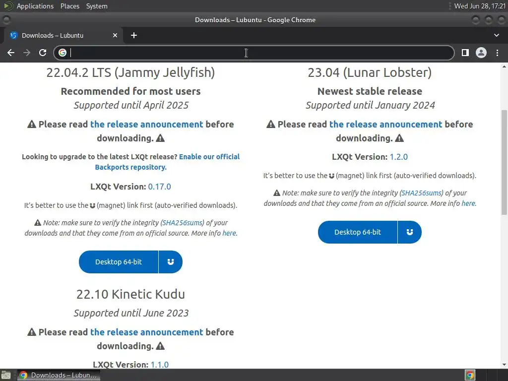The height and width of the screenshot is (381, 508).
Task: Click the Google icon in the address bar
Action: [x=63, y=53]
